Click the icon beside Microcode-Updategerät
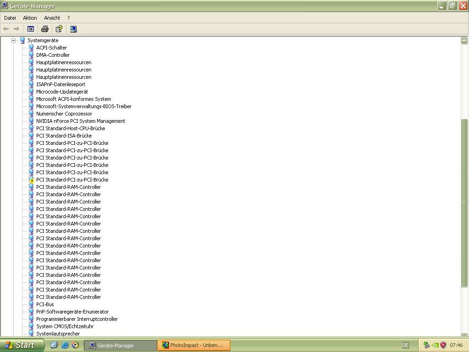 pos(31,92)
